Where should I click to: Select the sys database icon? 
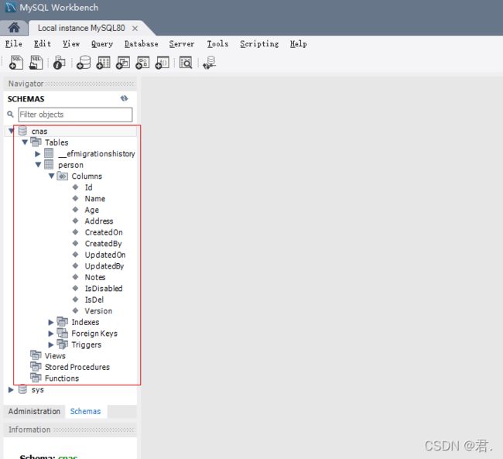[x=22, y=389]
